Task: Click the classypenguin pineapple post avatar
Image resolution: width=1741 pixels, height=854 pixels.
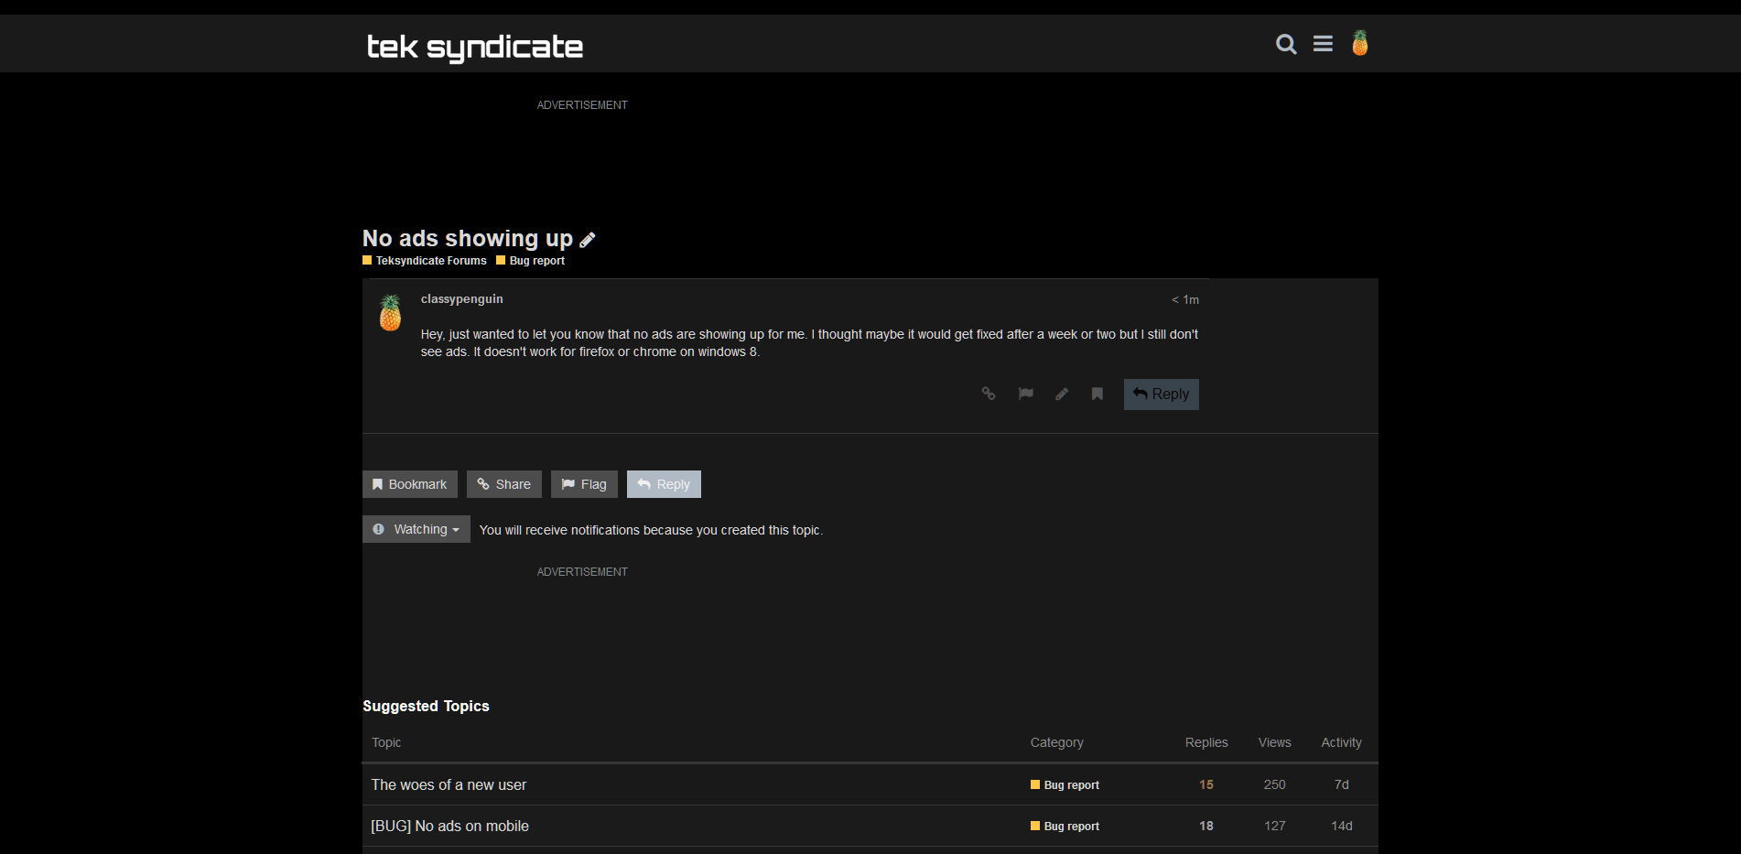Action: (390, 313)
